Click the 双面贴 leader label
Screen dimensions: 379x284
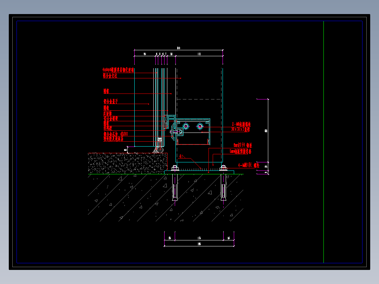point(108,114)
